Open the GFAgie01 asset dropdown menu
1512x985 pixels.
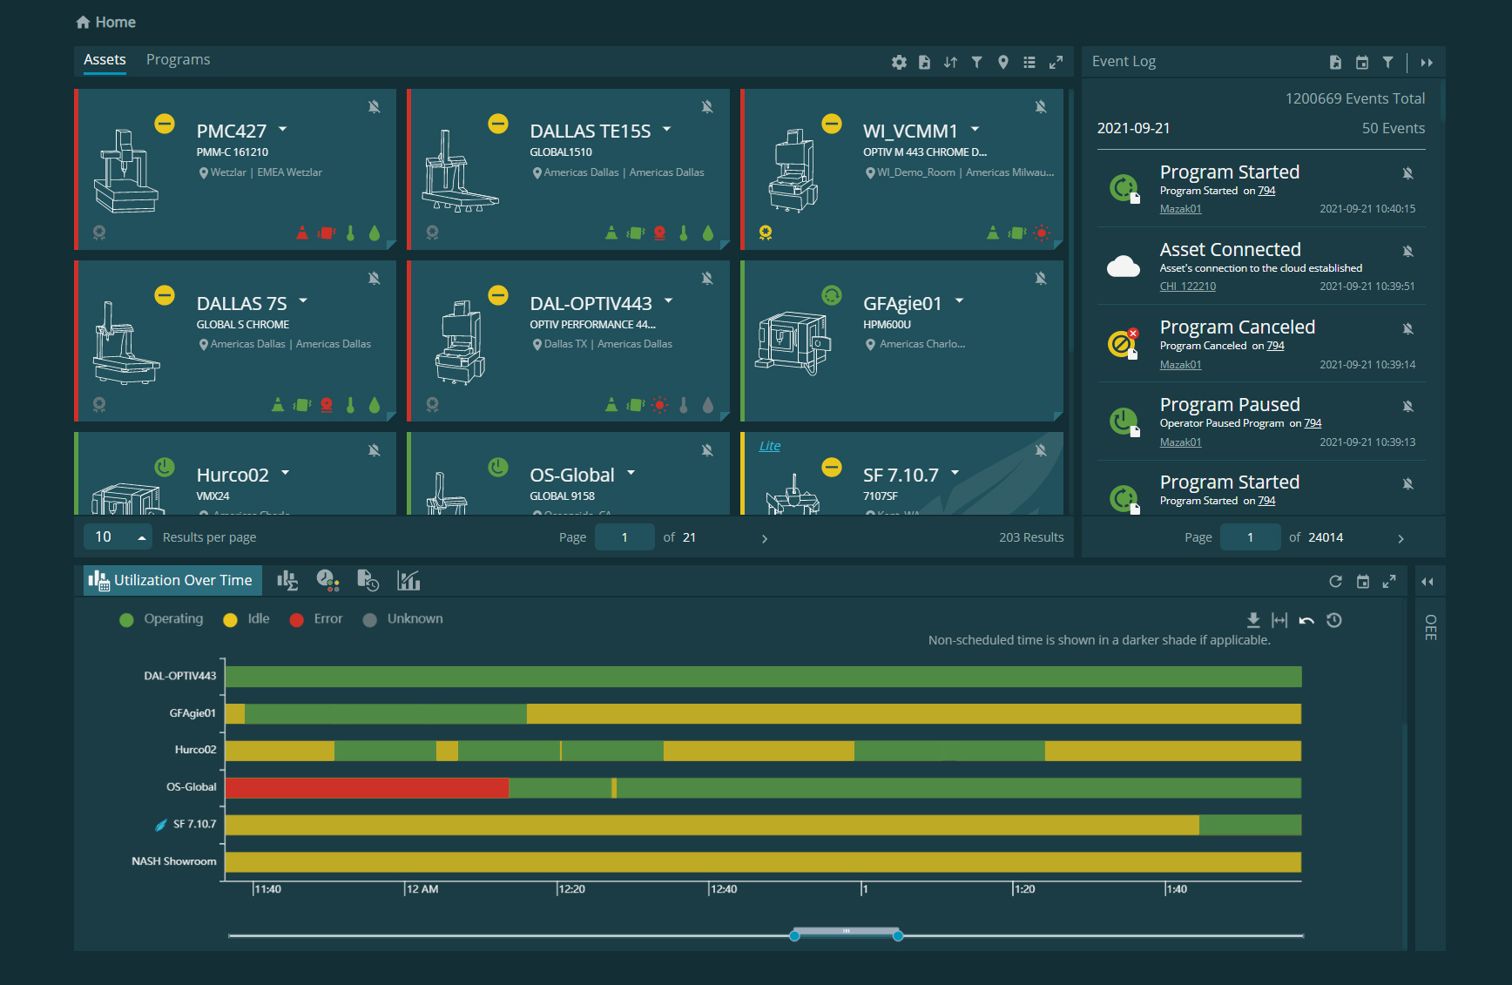click(x=960, y=300)
